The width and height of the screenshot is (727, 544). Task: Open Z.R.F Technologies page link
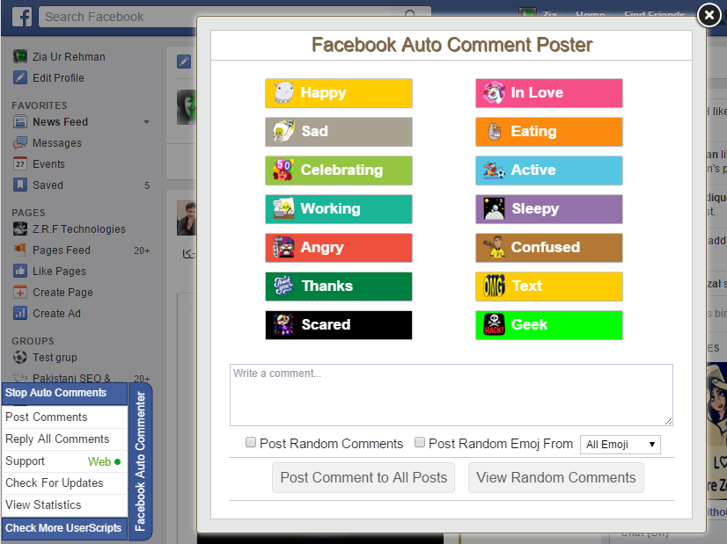79,229
